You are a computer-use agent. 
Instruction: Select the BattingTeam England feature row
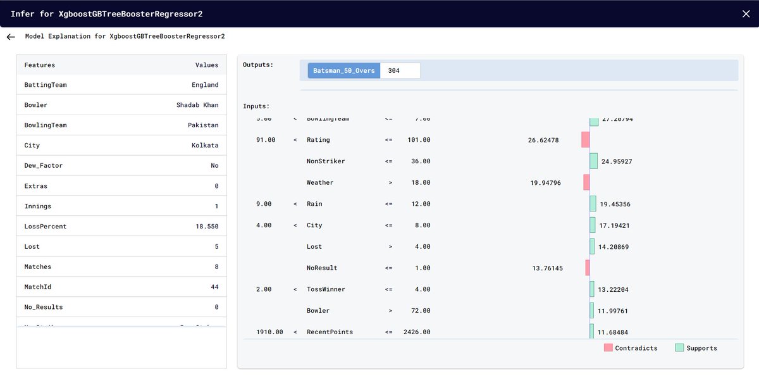pos(120,84)
